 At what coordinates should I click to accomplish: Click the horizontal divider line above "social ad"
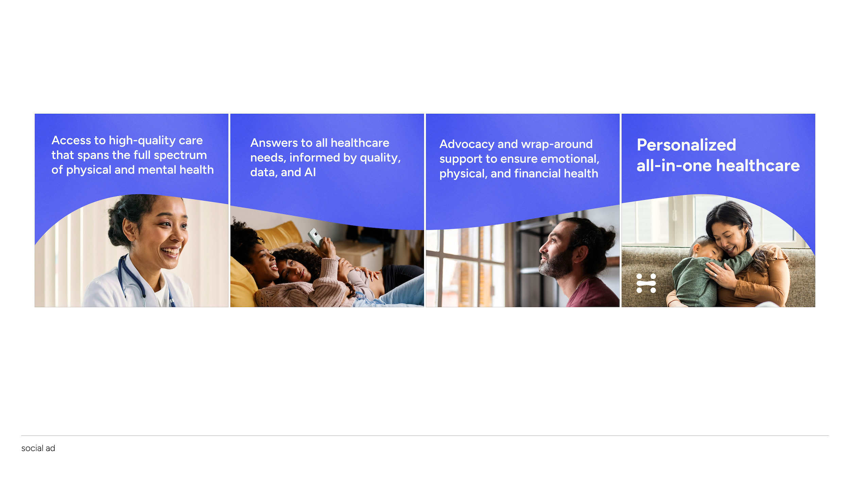point(425,436)
